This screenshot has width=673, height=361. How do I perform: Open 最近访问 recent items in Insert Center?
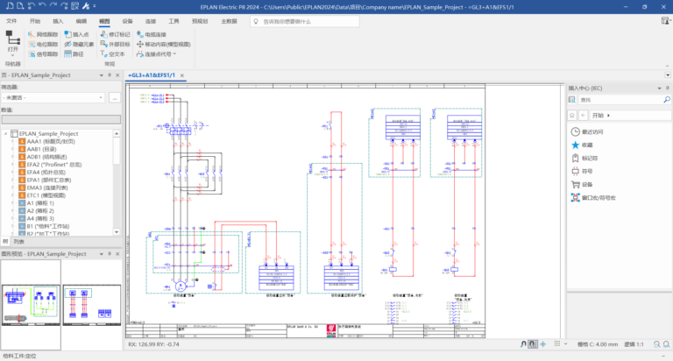pyautogui.click(x=587, y=131)
